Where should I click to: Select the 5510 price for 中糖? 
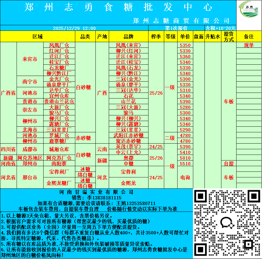pyautogui.click(x=185, y=163)
